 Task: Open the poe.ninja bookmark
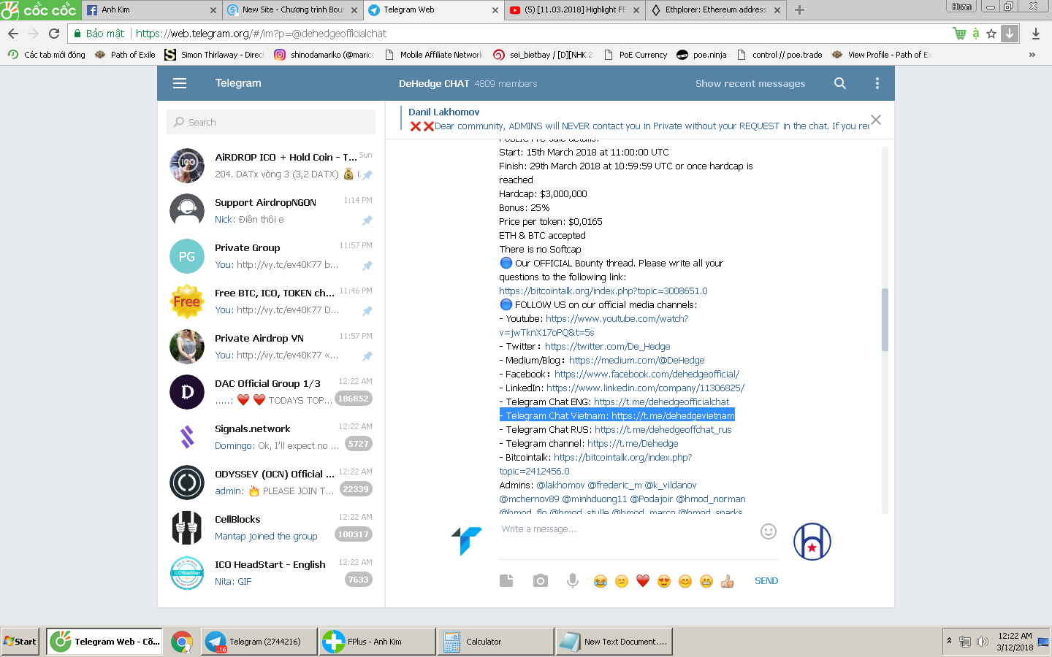tap(701, 55)
